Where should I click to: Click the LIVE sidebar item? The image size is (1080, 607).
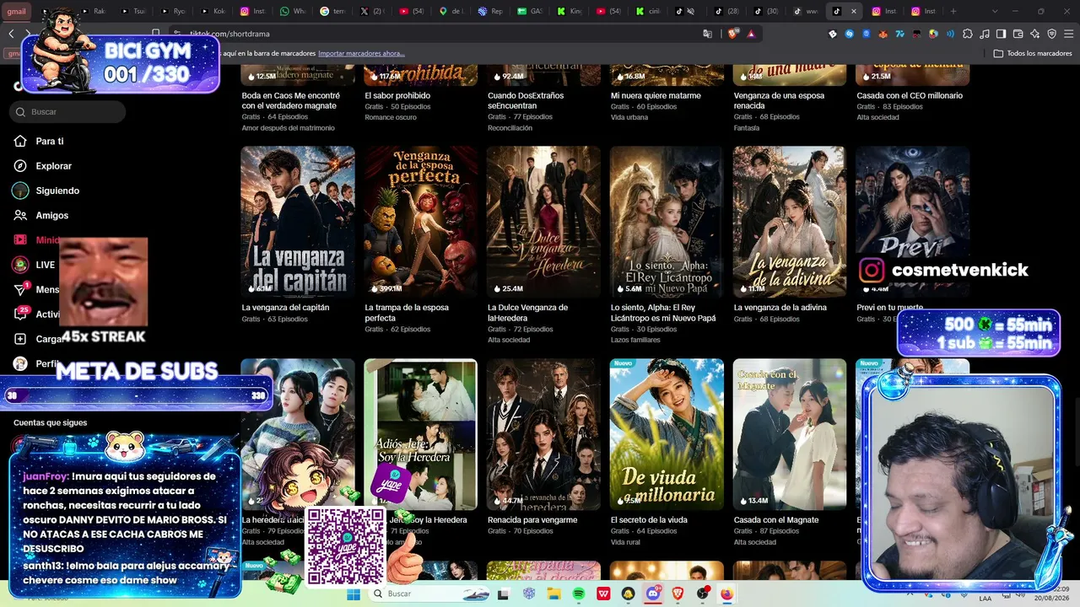45,265
